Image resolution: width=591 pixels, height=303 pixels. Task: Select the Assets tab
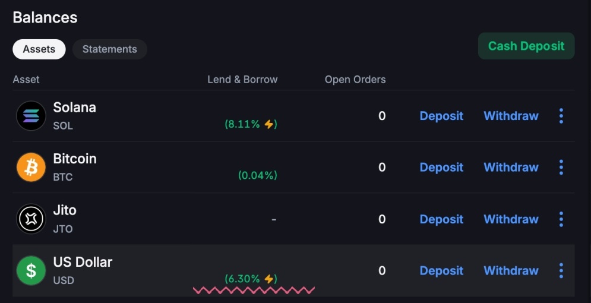coord(39,49)
